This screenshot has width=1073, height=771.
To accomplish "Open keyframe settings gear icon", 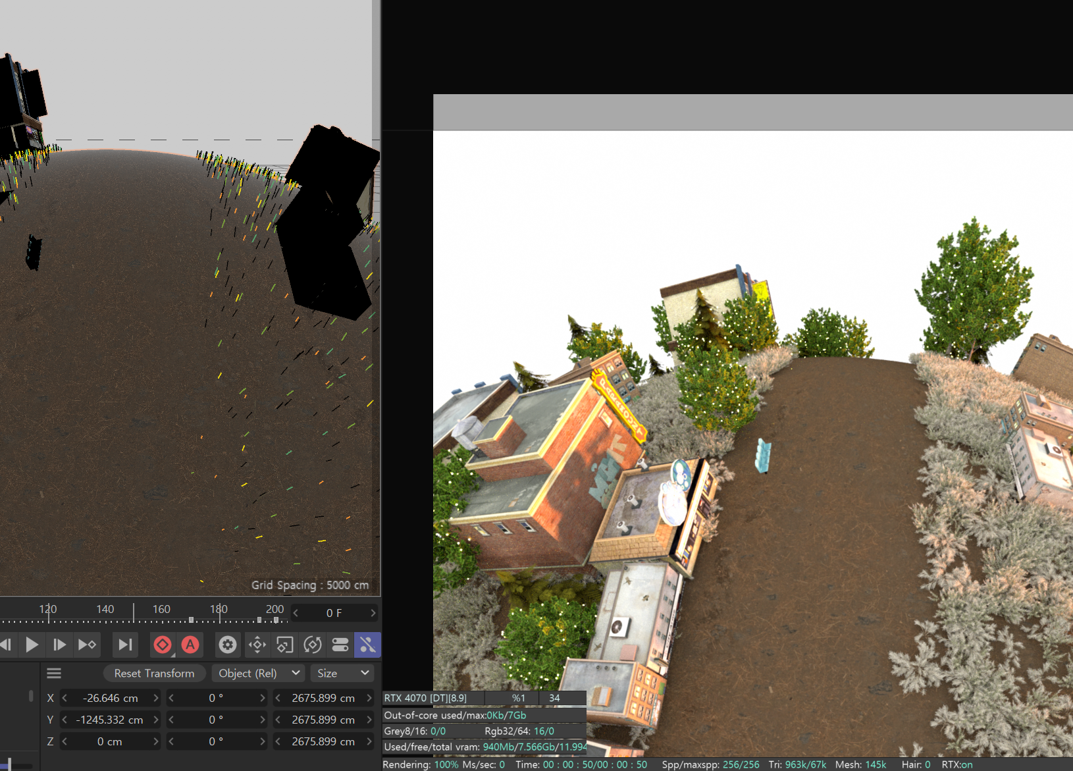I will click(228, 645).
